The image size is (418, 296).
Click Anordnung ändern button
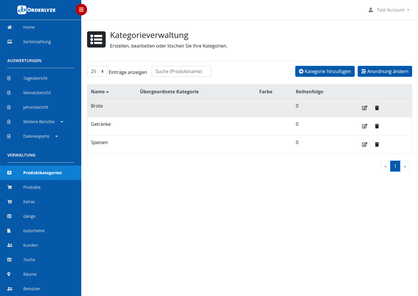(385, 71)
